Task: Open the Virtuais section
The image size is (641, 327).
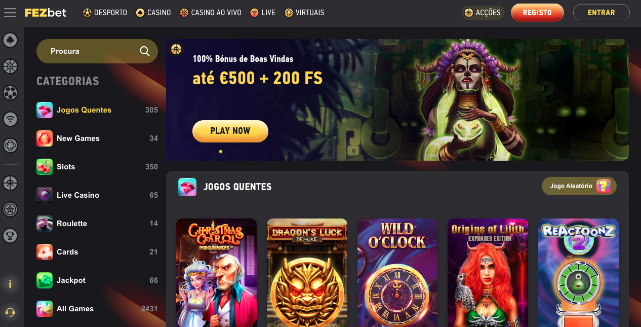Action: 304,13
